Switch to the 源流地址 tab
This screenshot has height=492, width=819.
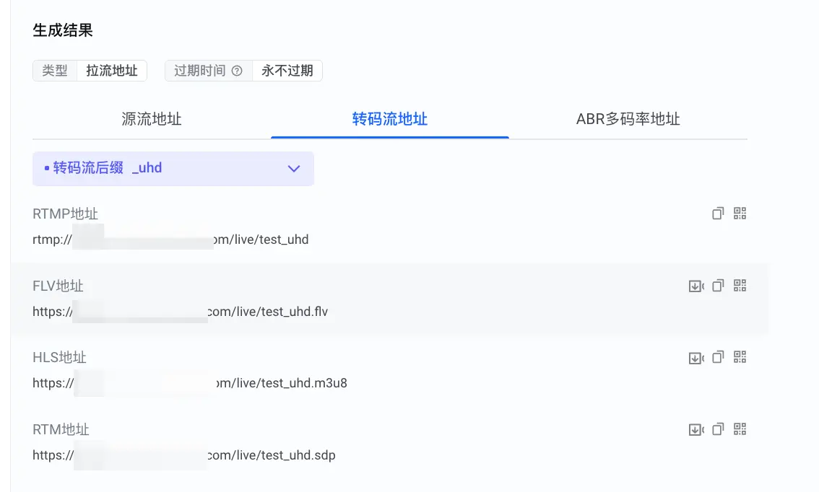[x=152, y=119]
